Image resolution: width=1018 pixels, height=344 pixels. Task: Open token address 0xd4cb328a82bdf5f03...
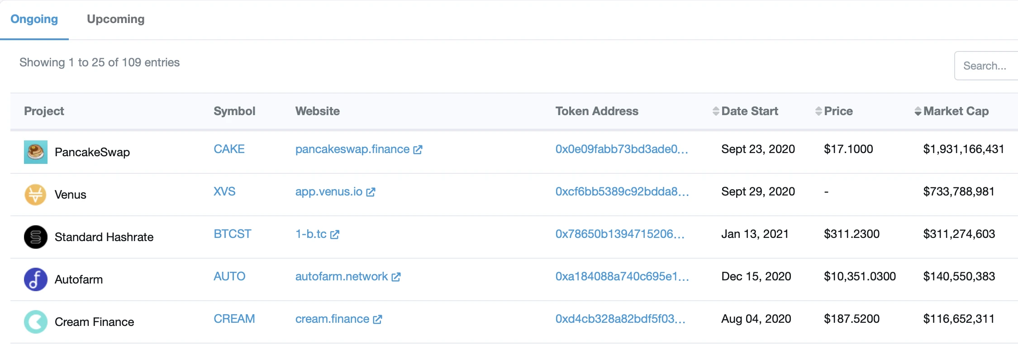(620, 319)
